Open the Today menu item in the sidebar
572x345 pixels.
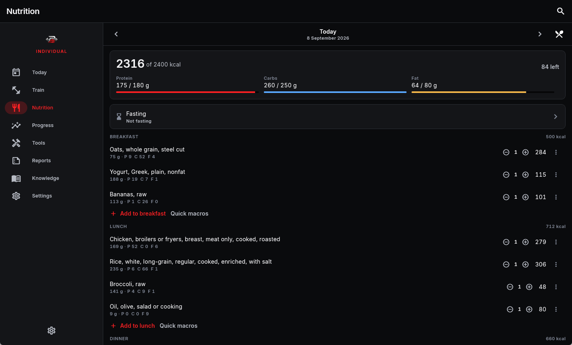[x=51, y=73]
